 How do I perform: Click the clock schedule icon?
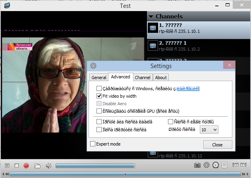coord(216,165)
